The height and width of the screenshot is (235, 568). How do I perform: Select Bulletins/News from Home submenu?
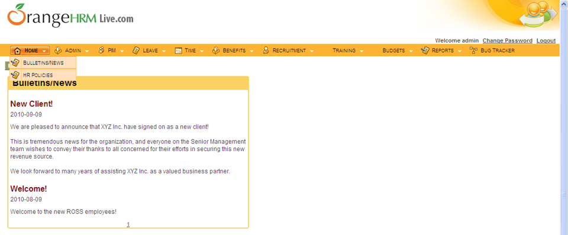tap(43, 63)
